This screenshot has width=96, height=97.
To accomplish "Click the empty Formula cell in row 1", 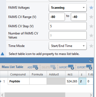I will 38,81.
